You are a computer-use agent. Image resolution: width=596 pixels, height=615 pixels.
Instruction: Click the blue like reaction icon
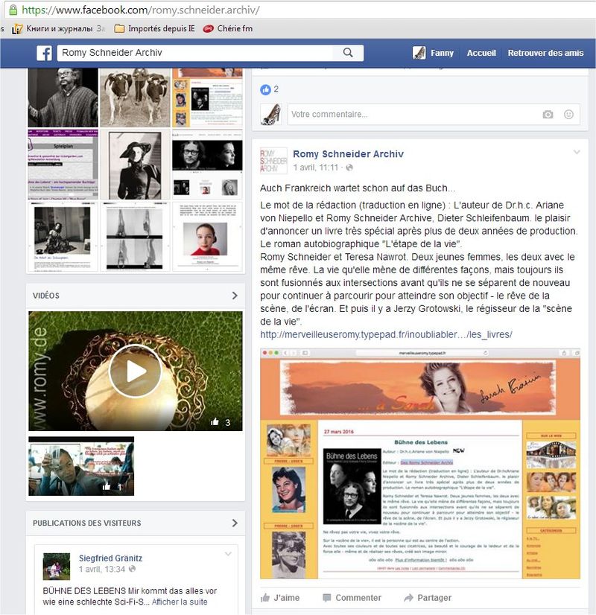coord(266,89)
